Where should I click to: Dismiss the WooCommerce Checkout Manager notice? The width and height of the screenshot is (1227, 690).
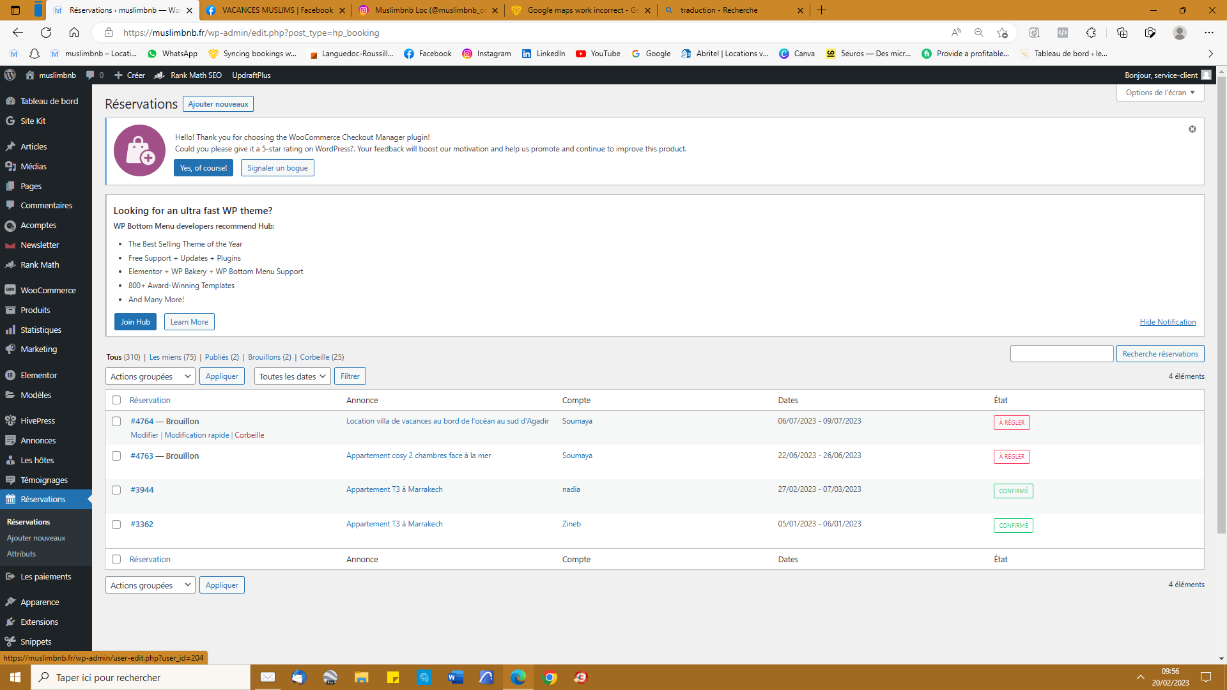(x=1192, y=129)
